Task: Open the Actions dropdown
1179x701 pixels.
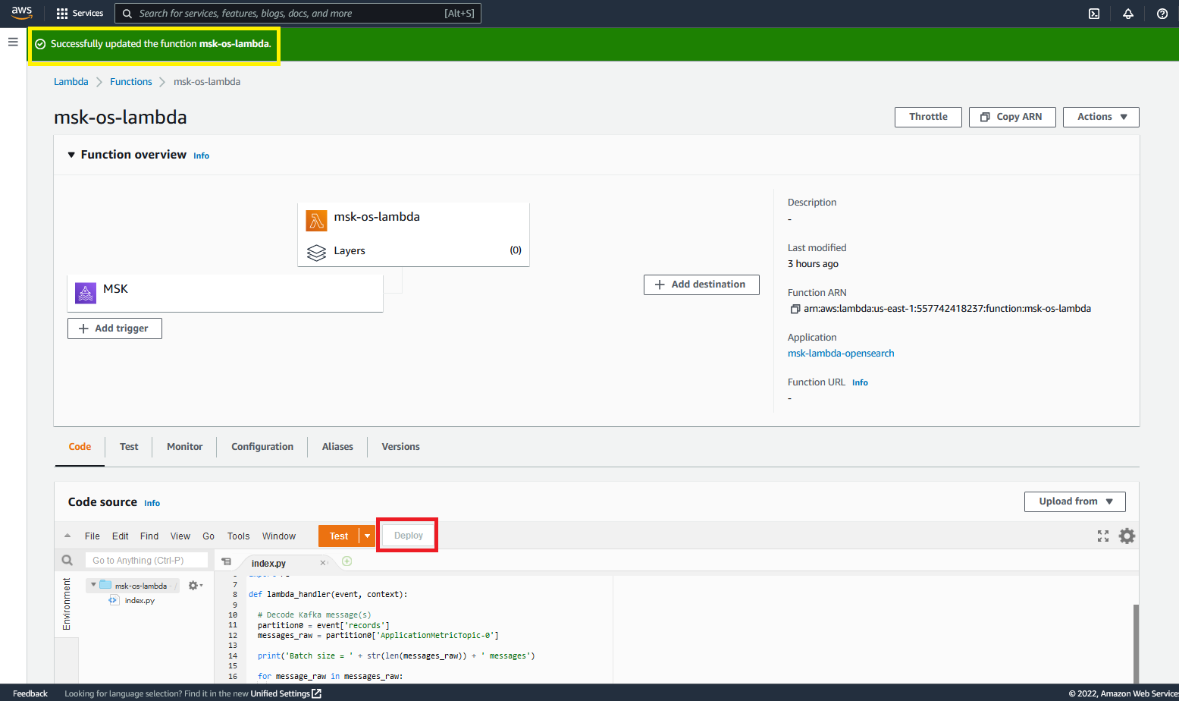Action: point(1101,117)
